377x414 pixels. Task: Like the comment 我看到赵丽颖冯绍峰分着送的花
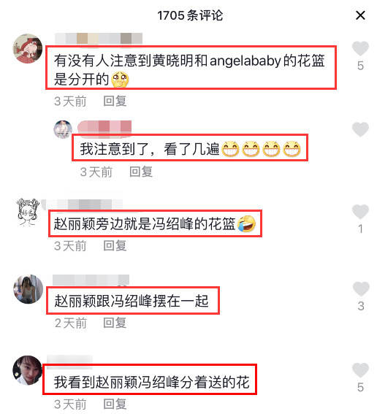click(x=360, y=370)
